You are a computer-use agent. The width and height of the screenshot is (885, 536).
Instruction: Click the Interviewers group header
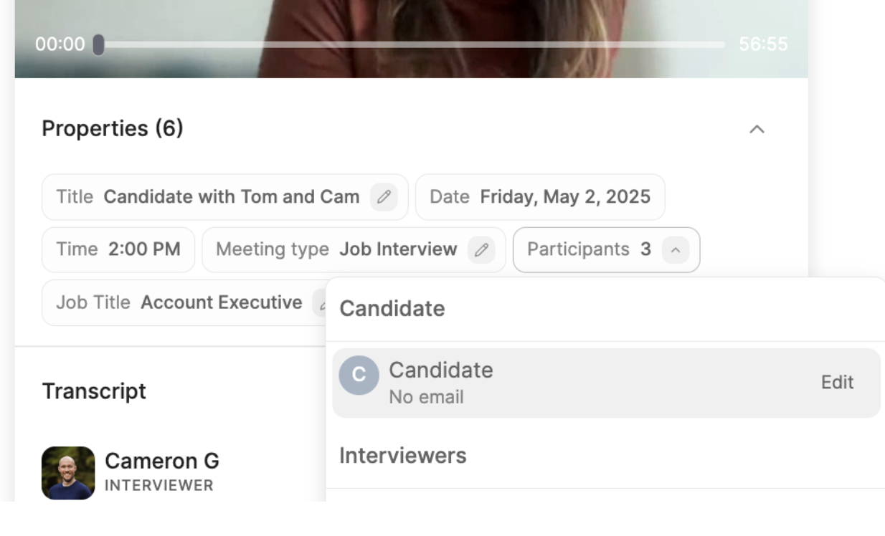pyautogui.click(x=403, y=455)
